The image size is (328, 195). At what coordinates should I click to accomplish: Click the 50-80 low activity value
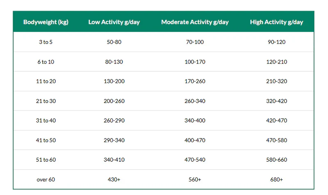[x=114, y=42]
